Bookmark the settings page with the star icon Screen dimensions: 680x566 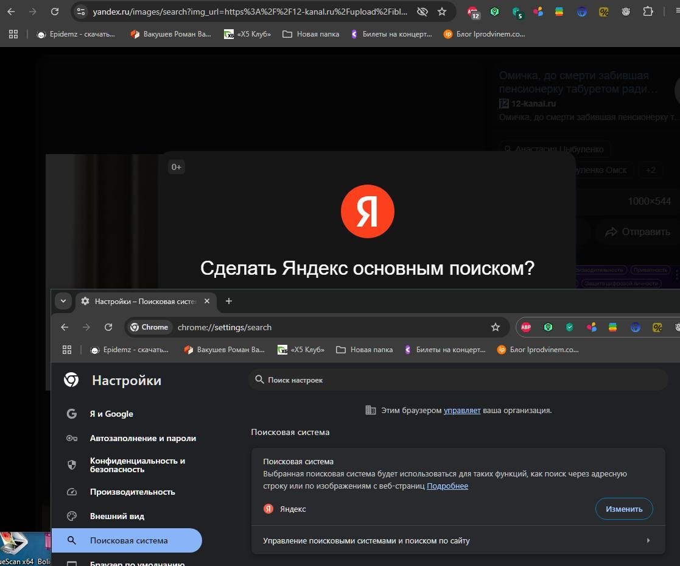496,327
